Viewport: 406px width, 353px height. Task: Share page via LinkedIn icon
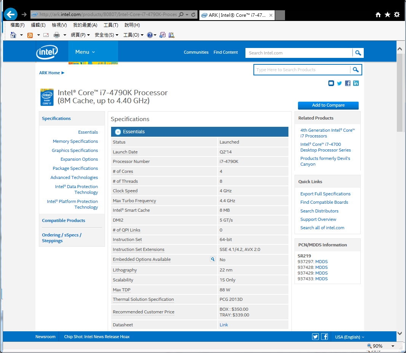tap(356, 83)
